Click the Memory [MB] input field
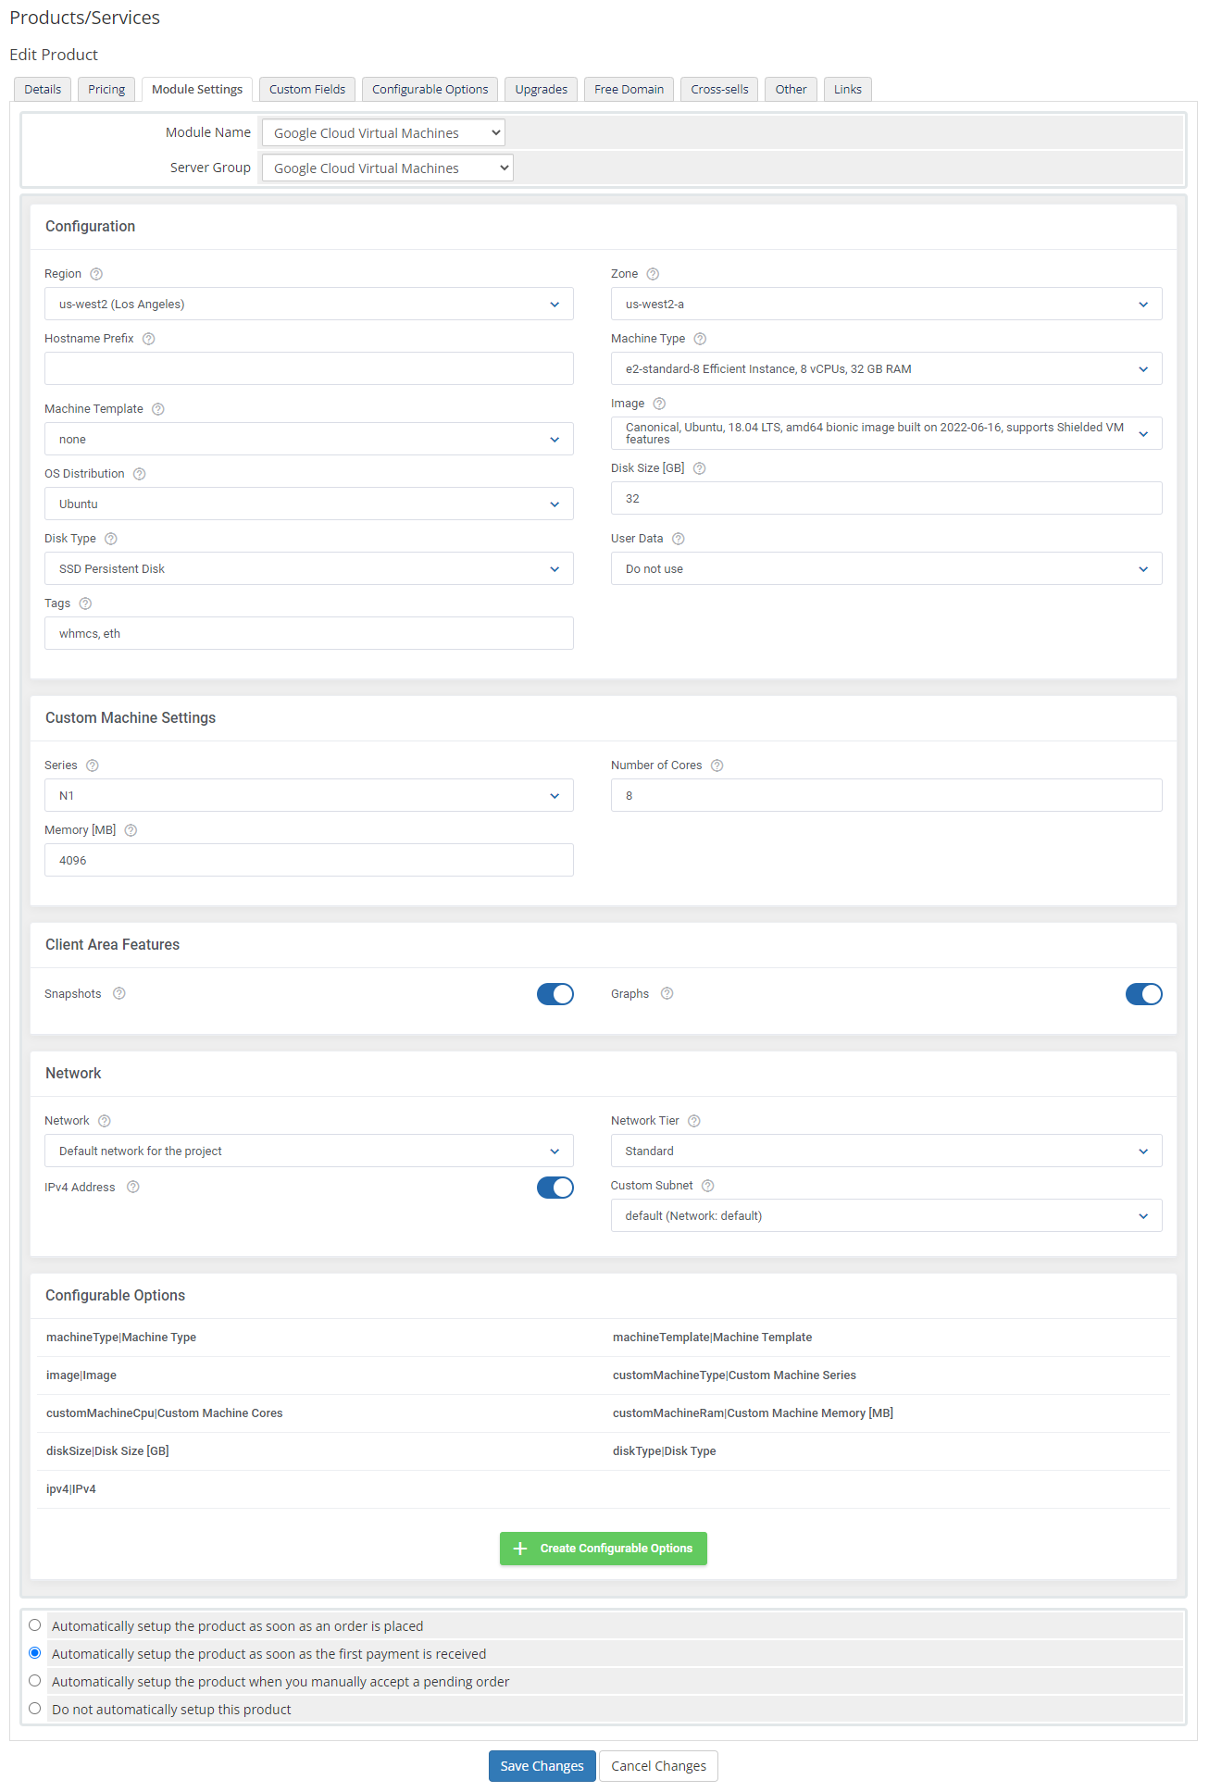Image resolution: width=1209 pixels, height=1792 pixels. pyautogui.click(x=309, y=860)
